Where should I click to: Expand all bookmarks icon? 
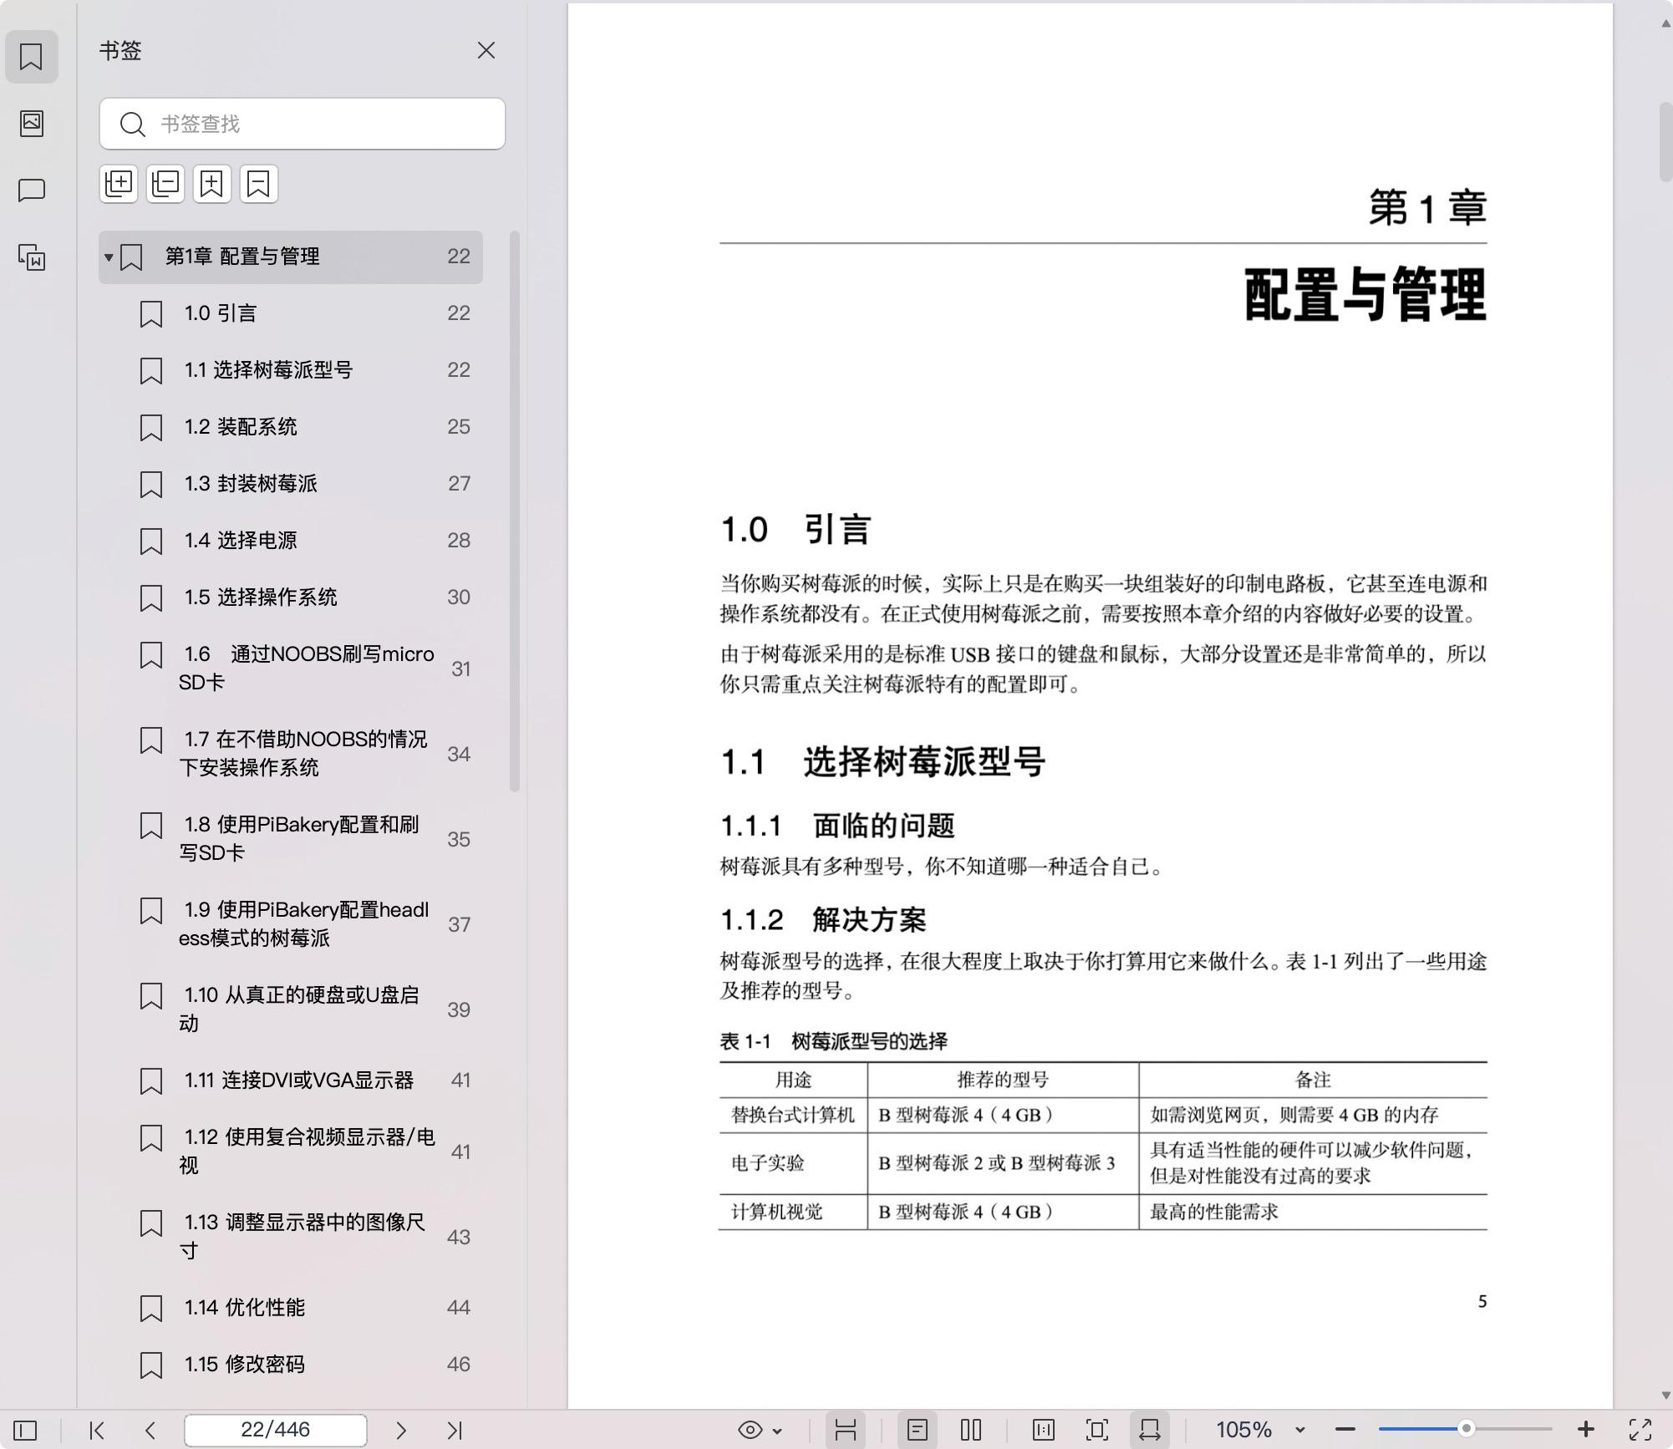coord(119,184)
